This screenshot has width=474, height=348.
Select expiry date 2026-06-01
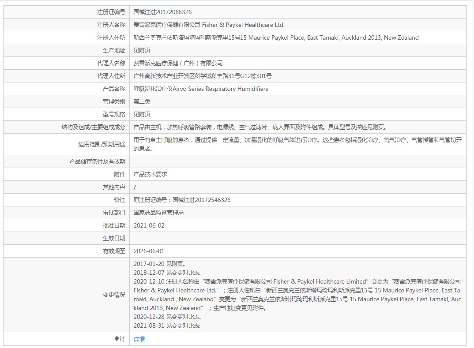pos(149,251)
